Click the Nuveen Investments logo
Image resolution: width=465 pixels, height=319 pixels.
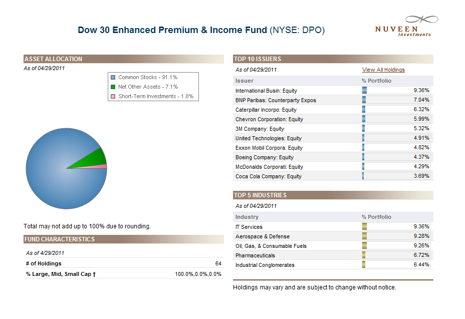pos(406,26)
